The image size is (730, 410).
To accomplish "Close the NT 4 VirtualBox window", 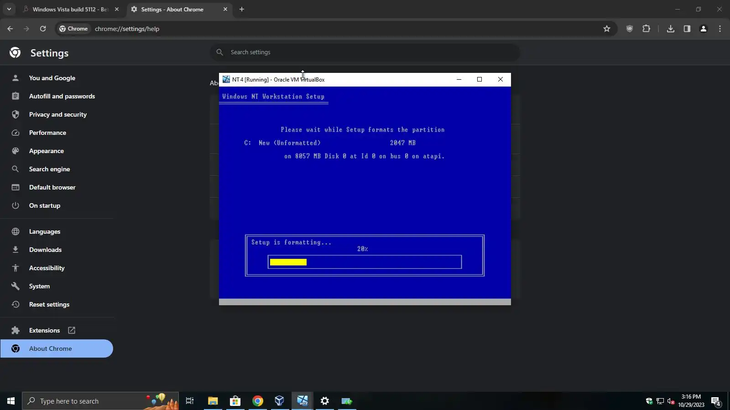I will [501, 79].
